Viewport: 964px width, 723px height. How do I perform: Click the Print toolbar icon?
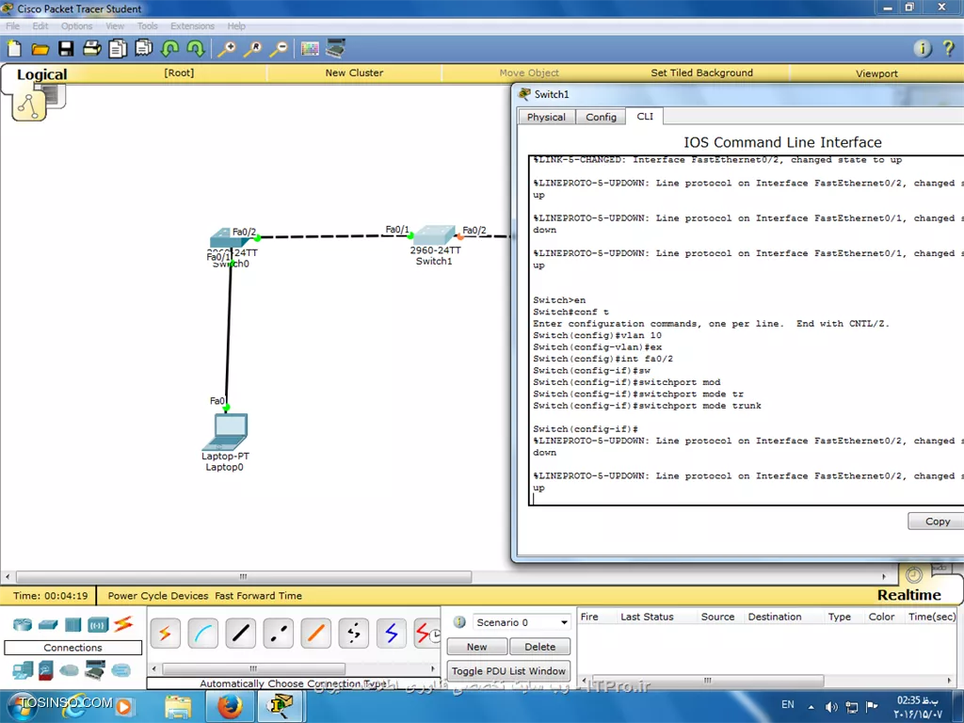click(91, 48)
